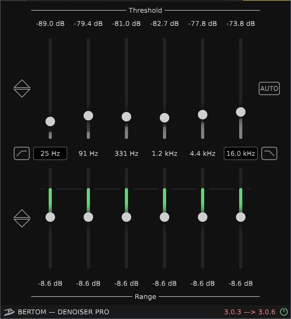The image size is (291, 319).
Task: Click the 331 Hz threshold slider knob
Action: [126, 117]
